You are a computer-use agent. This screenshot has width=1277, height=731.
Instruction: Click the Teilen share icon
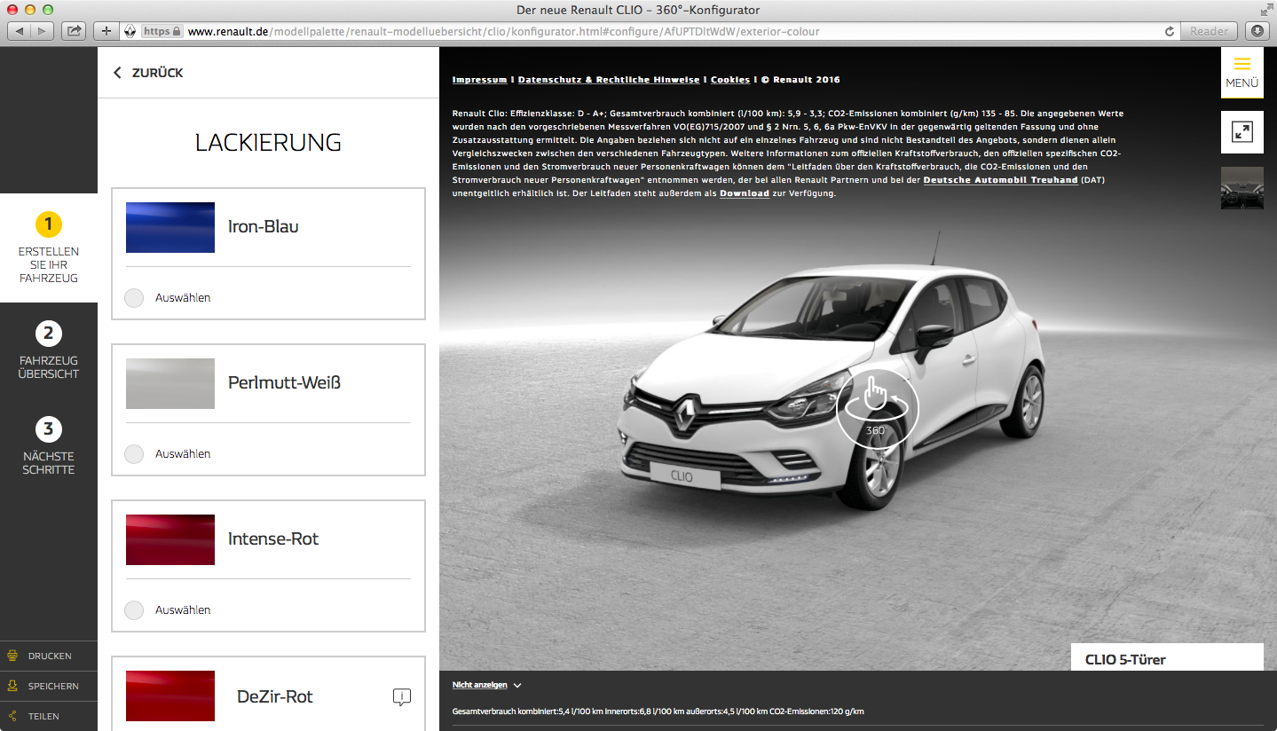click(12, 716)
